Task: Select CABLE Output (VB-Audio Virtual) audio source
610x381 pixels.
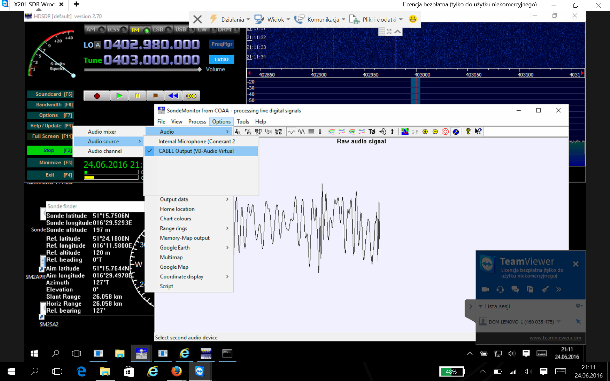Action: pos(201,151)
